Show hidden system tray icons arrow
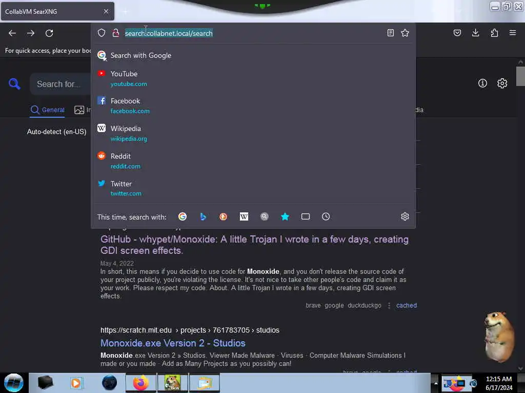Image resolution: width=525 pixels, height=393 pixels. (436, 383)
